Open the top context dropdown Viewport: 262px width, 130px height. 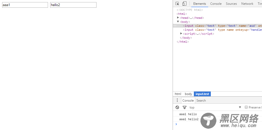pos(215,107)
